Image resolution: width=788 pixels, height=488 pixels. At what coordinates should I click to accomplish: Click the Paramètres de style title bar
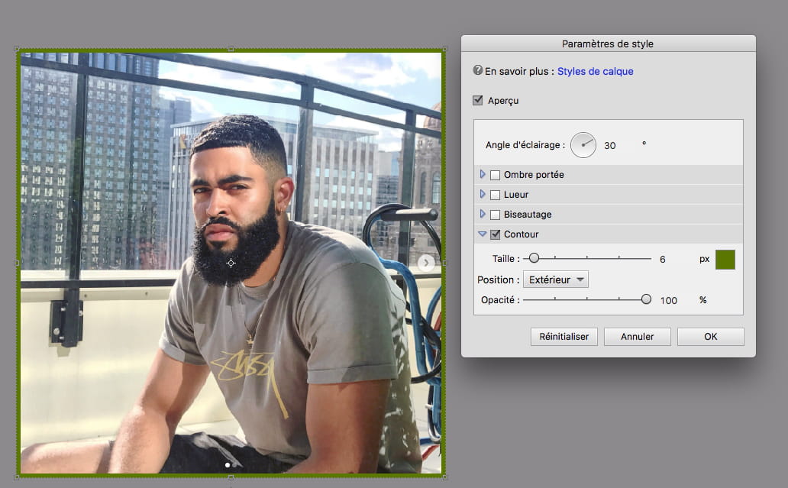(608, 44)
